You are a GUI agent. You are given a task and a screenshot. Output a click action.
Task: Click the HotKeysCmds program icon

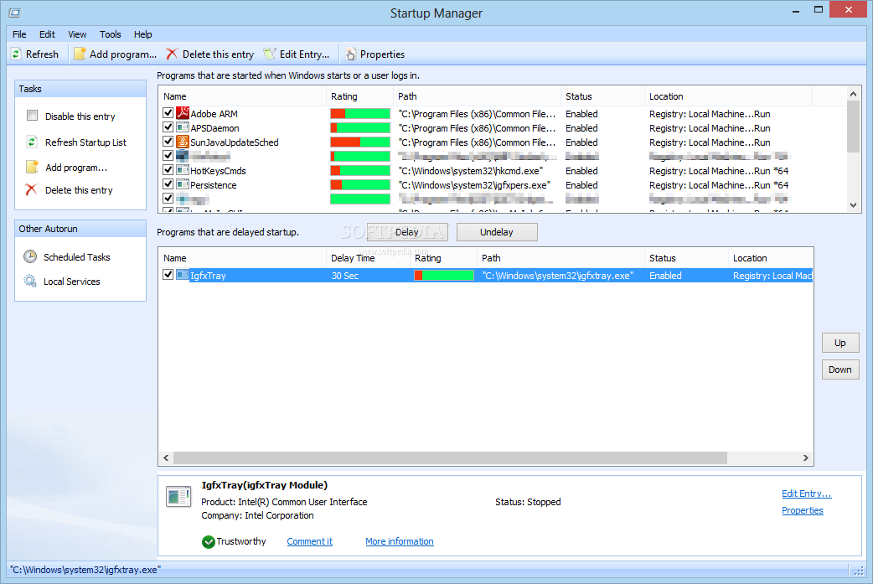[183, 170]
